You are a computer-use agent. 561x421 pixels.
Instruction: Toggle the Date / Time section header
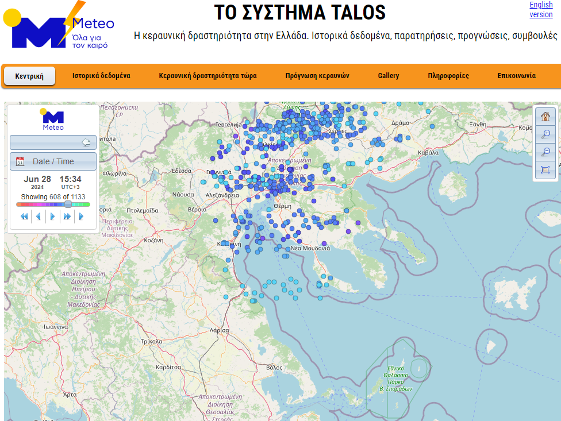(53, 161)
